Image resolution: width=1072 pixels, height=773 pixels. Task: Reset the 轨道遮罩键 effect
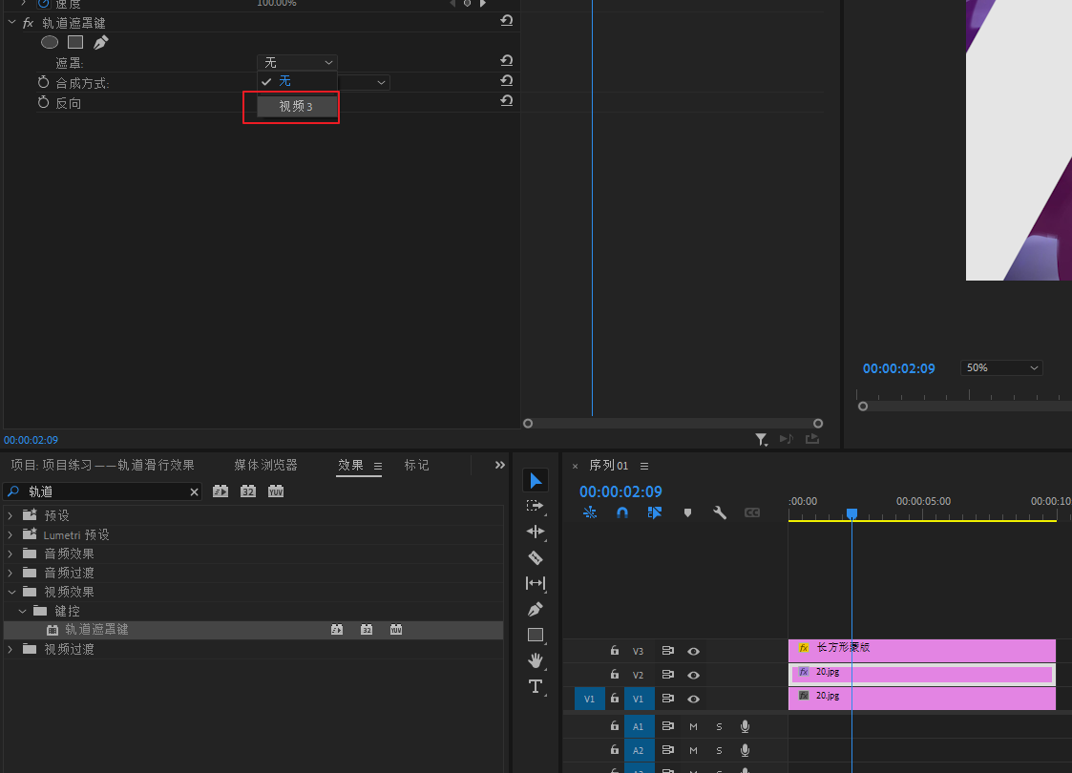point(507,21)
